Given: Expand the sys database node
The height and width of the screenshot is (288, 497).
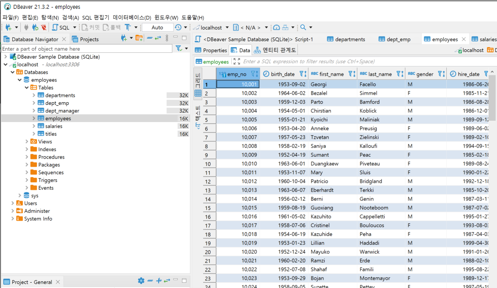Looking at the screenshot, I should pyautogui.click(x=20, y=196).
